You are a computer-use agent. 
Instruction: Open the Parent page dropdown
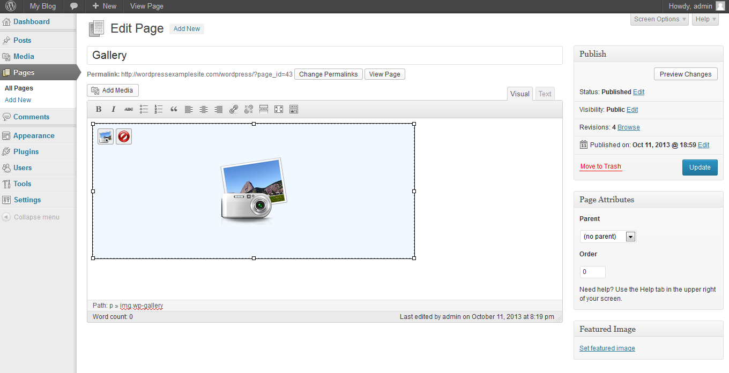tap(608, 237)
